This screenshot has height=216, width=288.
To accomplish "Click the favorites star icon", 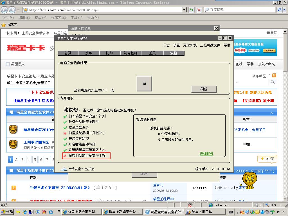I will point(3,25).
